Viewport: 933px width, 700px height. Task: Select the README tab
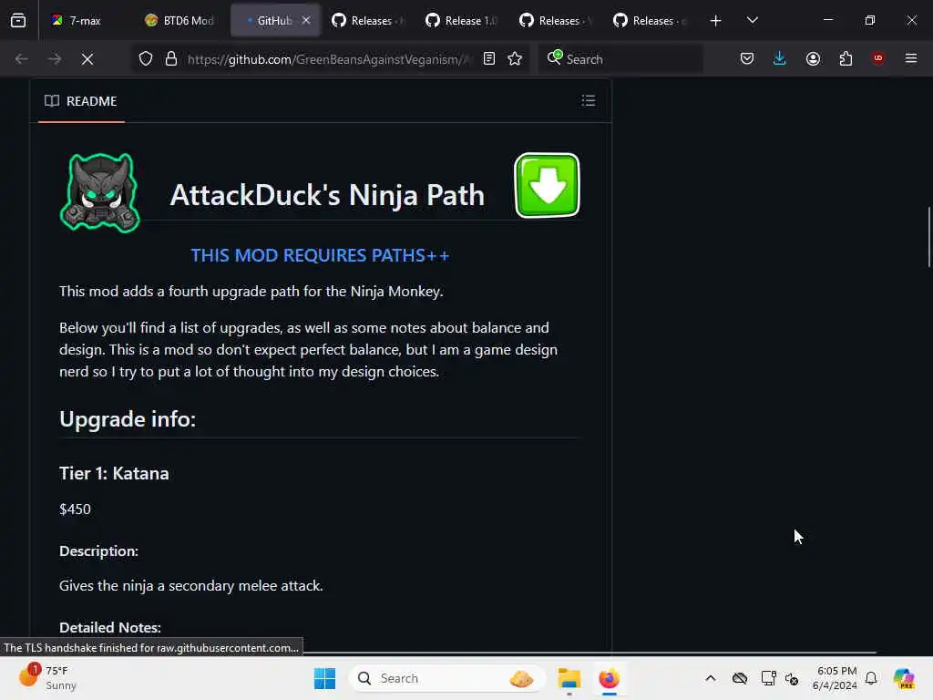pyautogui.click(x=81, y=101)
